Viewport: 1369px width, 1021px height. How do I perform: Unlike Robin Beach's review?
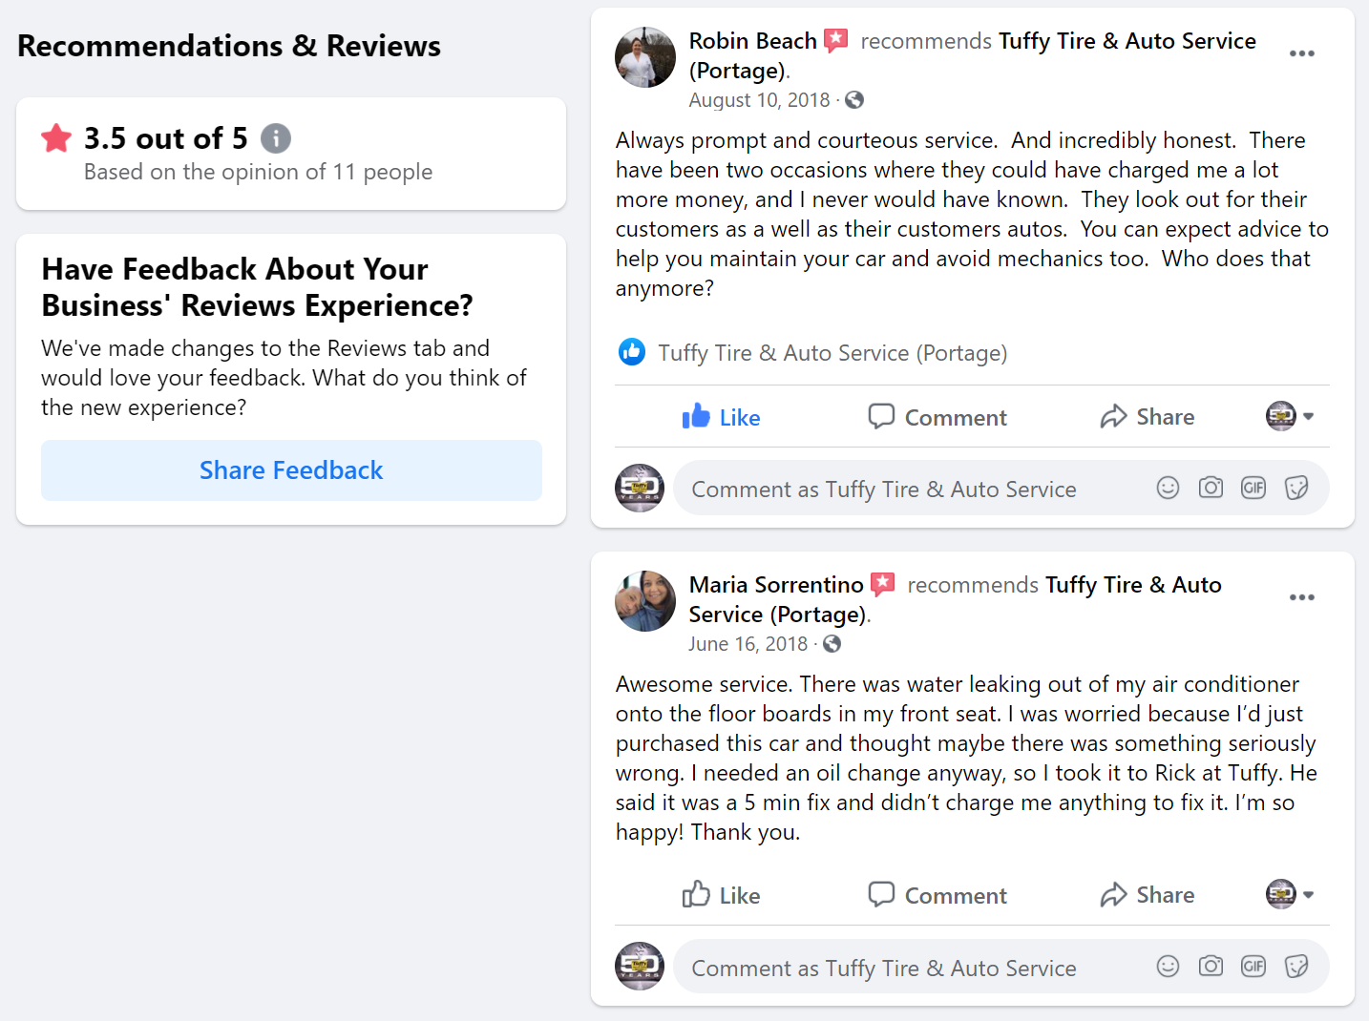pyautogui.click(x=721, y=417)
